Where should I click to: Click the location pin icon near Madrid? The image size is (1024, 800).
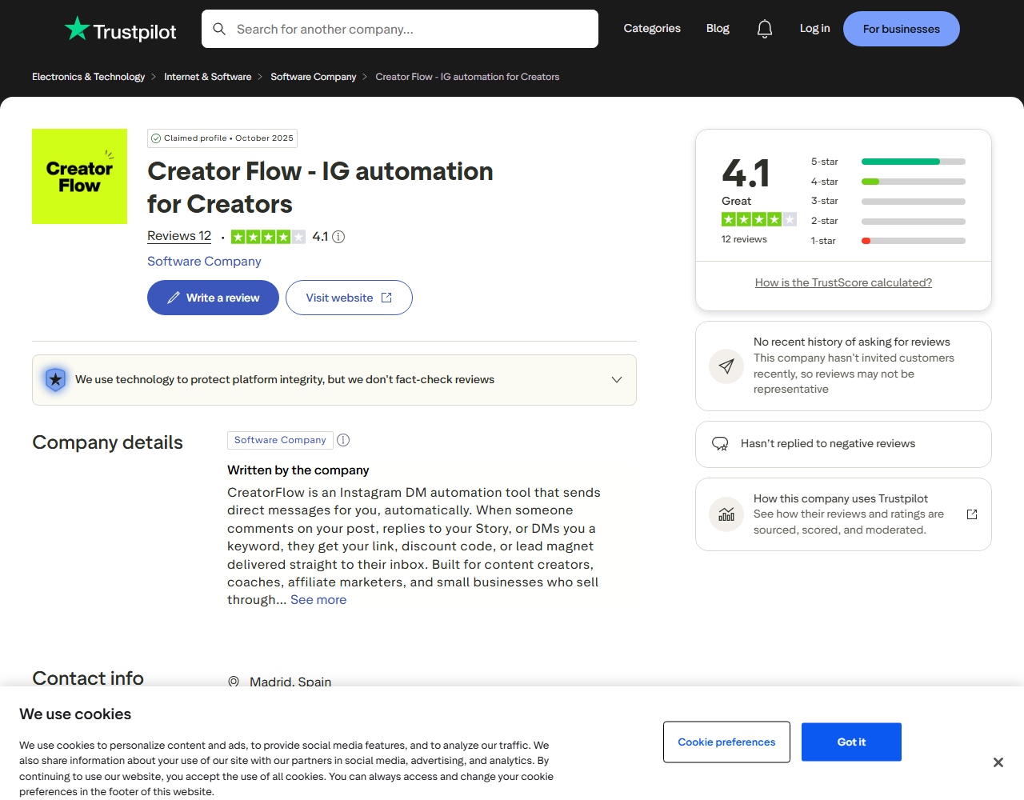(x=234, y=682)
